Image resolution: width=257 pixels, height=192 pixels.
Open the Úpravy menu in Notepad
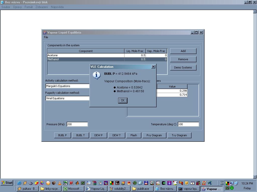point(17,7)
